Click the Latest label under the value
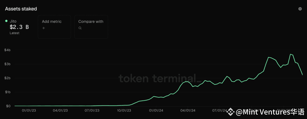Image resolution: width=307 pixels, height=119 pixels. tap(14, 33)
